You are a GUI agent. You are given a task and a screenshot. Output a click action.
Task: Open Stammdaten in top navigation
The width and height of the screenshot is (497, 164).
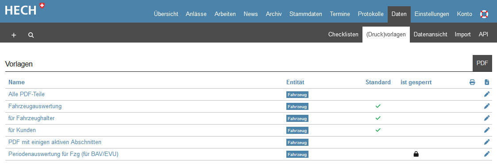point(305,14)
